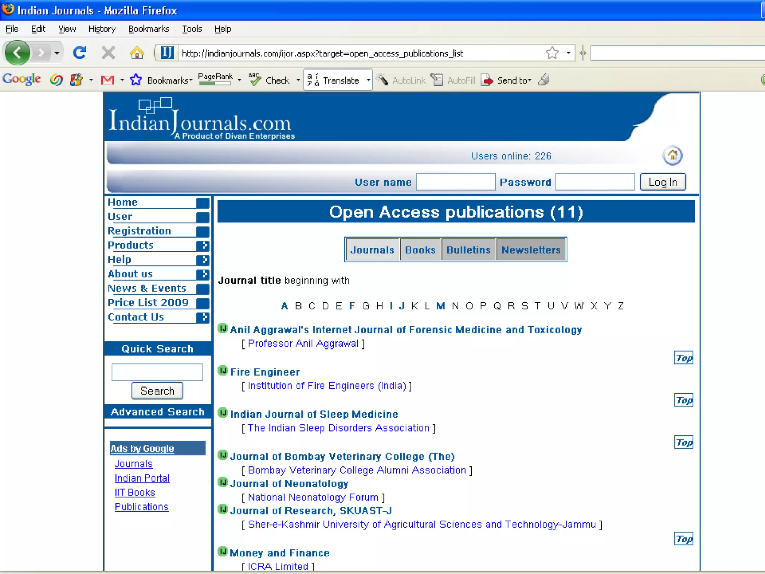765x574 pixels.
Task: Bookmark page using the star icon
Action: click(552, 53)
